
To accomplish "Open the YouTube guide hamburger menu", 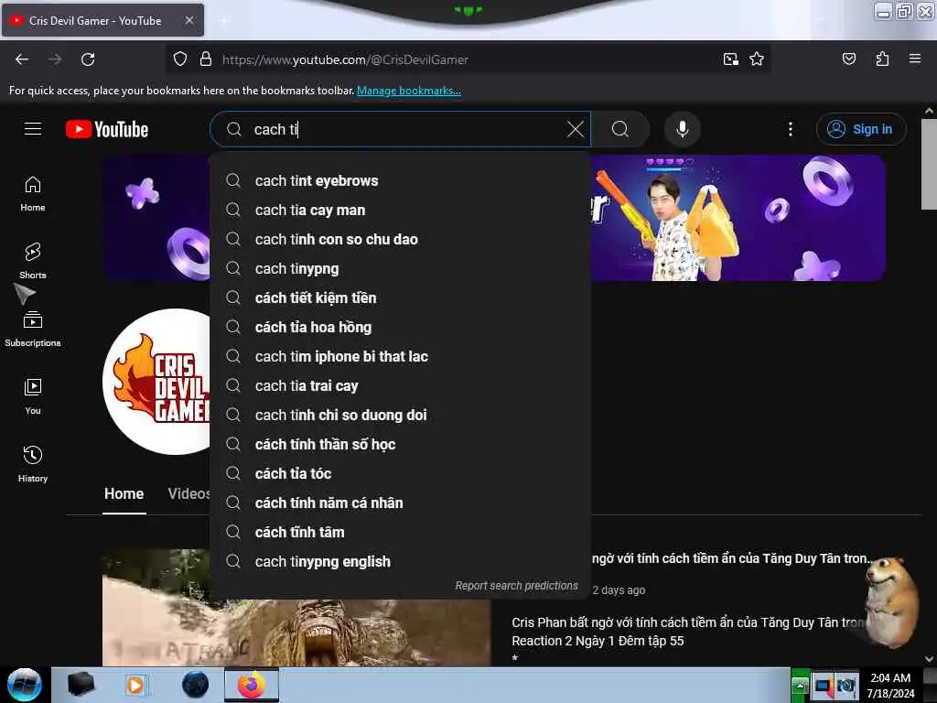I will click(x=33, y=128).
